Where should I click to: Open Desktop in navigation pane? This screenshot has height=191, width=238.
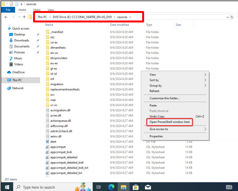(x=17, y=35)
